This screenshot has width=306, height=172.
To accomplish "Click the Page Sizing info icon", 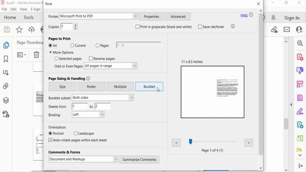I will [x=88, y=78].
